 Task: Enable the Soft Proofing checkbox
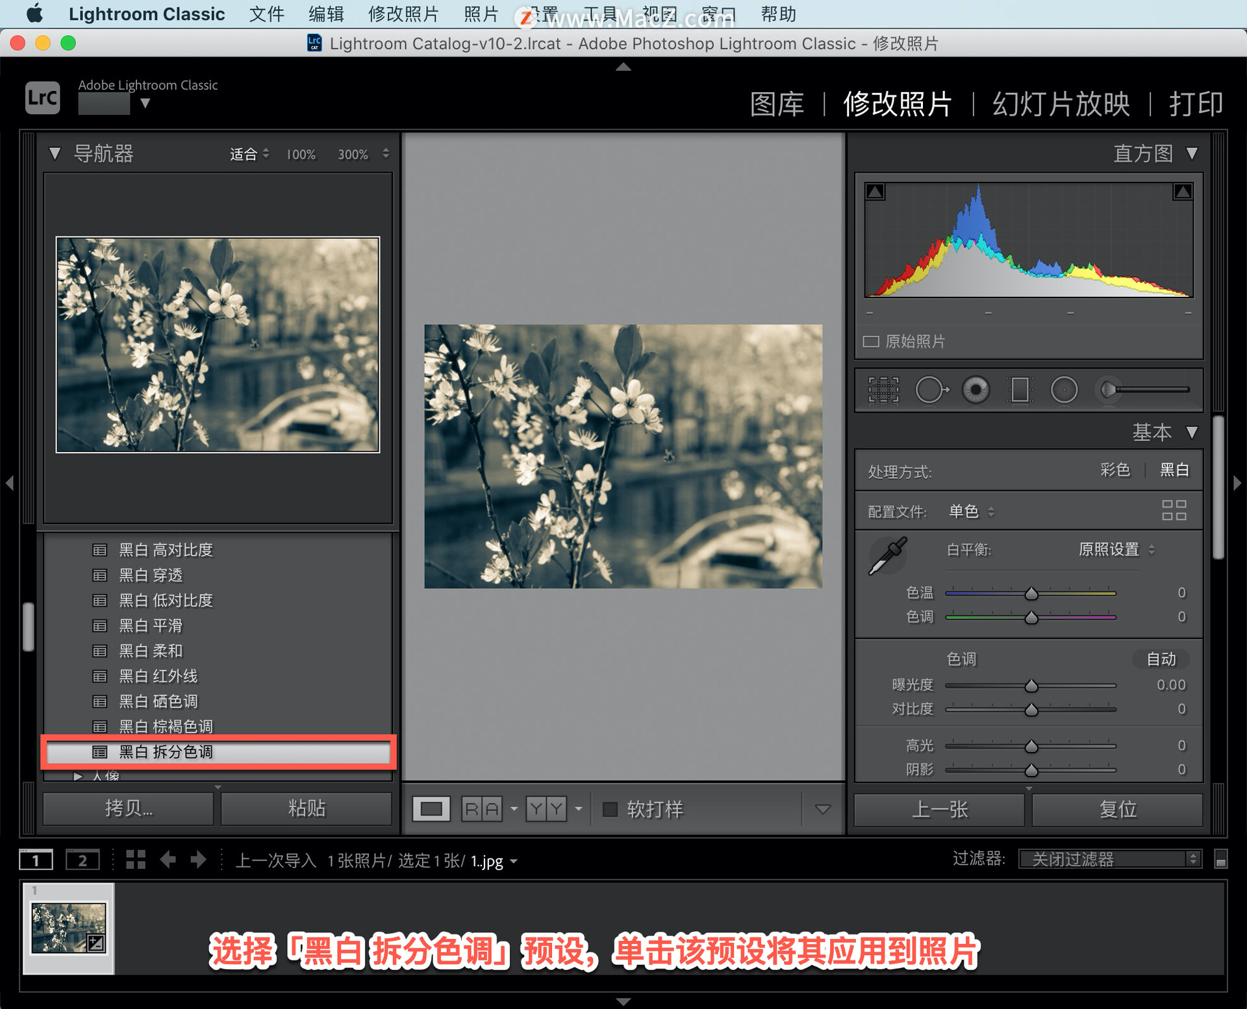610,809
